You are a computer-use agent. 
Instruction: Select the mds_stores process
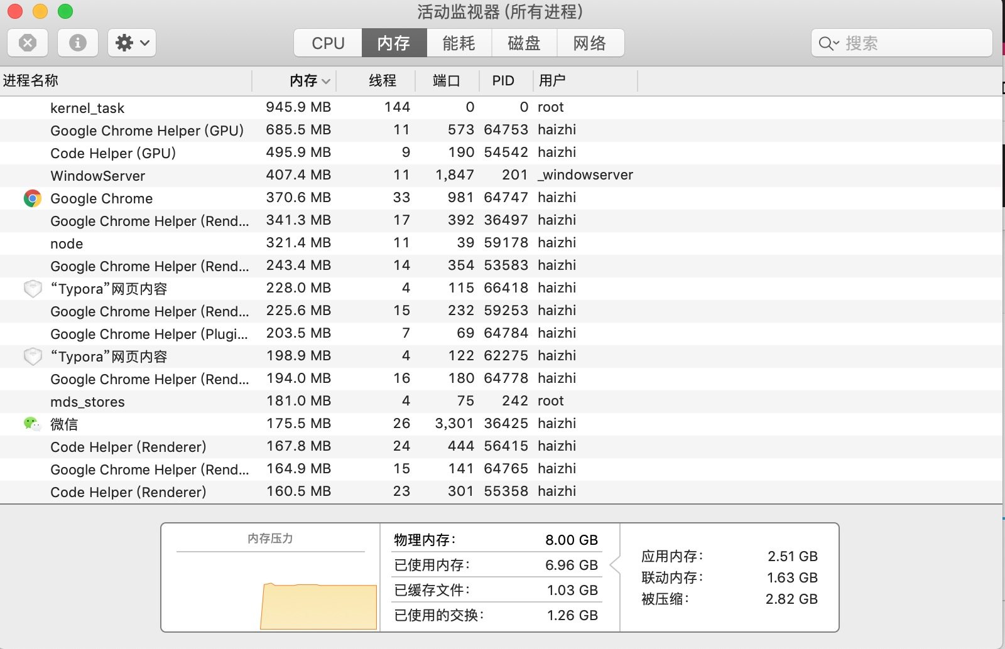(x=87, y=402)
